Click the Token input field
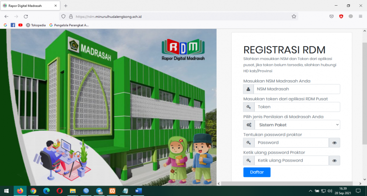367x196 pixels. (297, 107)
